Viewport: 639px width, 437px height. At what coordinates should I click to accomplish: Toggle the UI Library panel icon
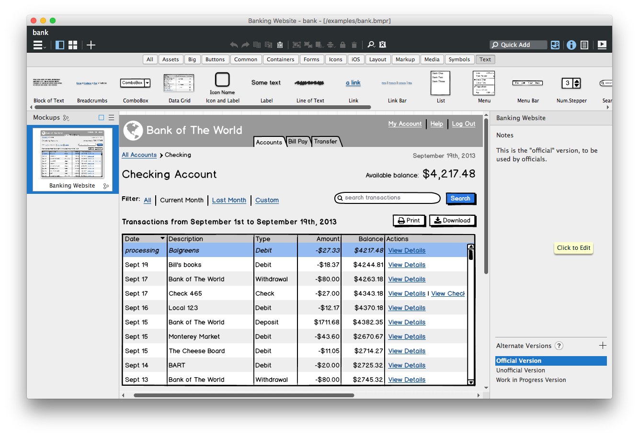(x=555, y=45)
